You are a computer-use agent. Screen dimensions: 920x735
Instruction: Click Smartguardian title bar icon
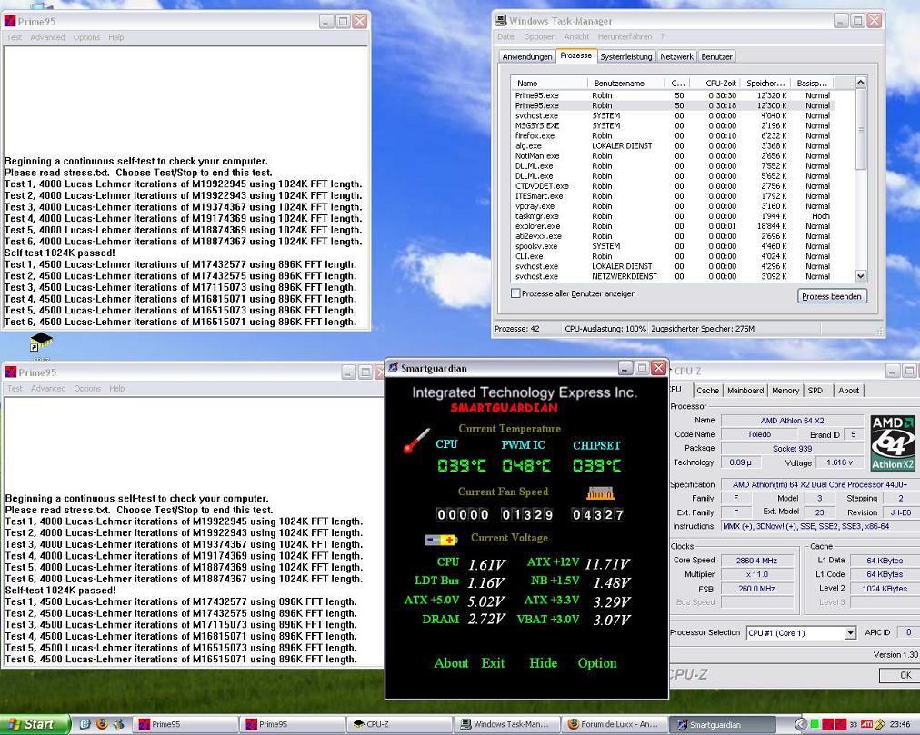[x=394, y=368]
